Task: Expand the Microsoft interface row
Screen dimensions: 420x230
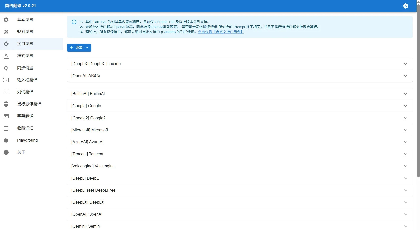Action: [x=240, y=130]
